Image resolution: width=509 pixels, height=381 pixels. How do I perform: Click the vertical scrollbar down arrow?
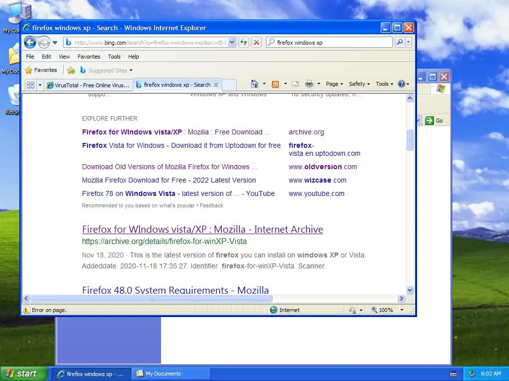point(410,290)
